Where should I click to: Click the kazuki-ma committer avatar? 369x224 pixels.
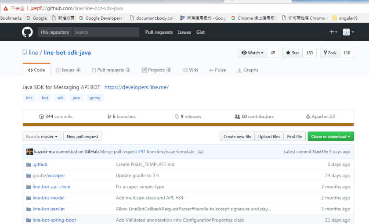tap(29, 152)
